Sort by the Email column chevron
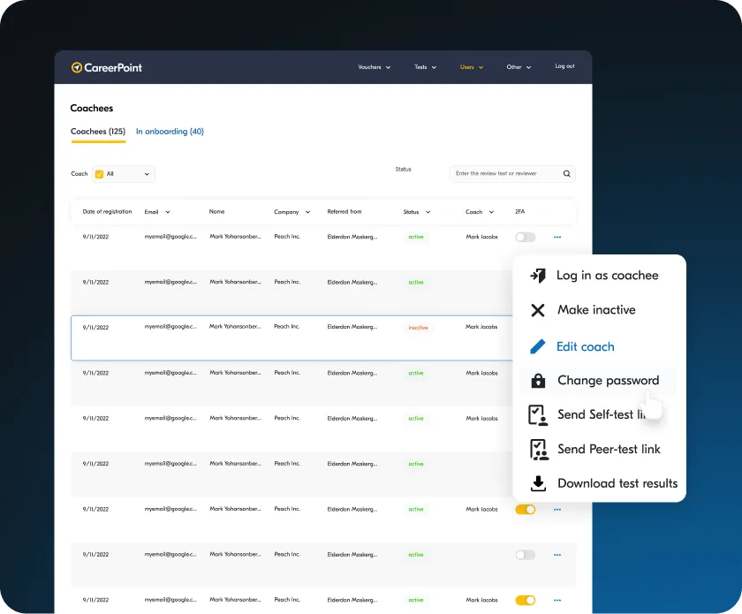The height and width of the screenshot is (614, 742). click(168, 212)
